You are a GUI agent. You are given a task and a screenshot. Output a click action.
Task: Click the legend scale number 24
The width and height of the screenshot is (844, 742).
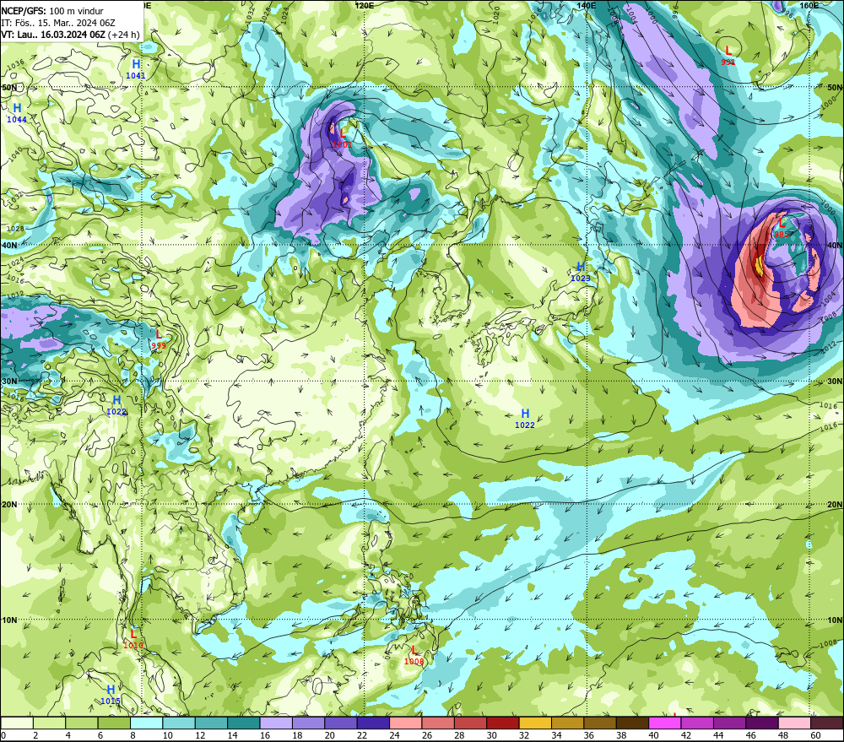coord(394,735)
